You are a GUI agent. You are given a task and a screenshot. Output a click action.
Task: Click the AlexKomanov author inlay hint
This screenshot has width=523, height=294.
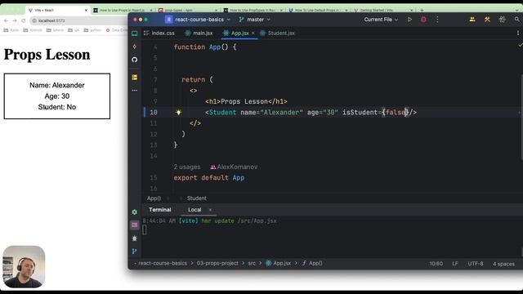(234, 167)
